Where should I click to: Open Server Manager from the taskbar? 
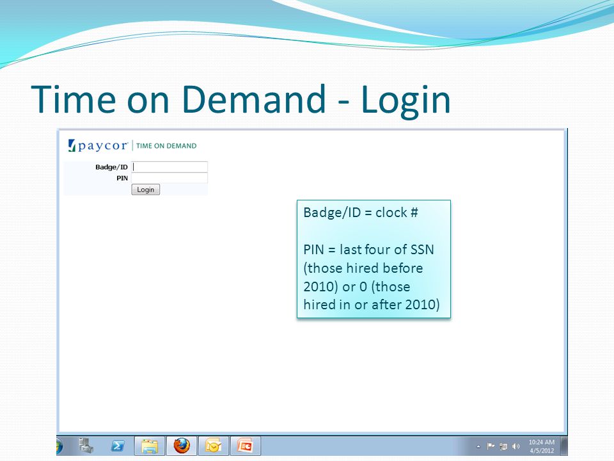(86, 446)
